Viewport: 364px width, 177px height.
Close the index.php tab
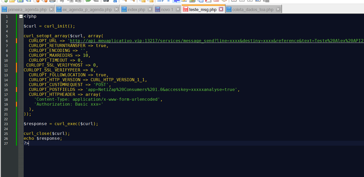[150, 9]
